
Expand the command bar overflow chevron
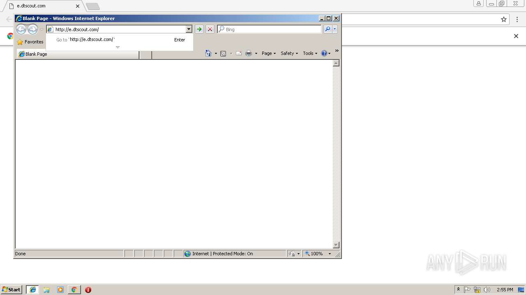point(337,51)
